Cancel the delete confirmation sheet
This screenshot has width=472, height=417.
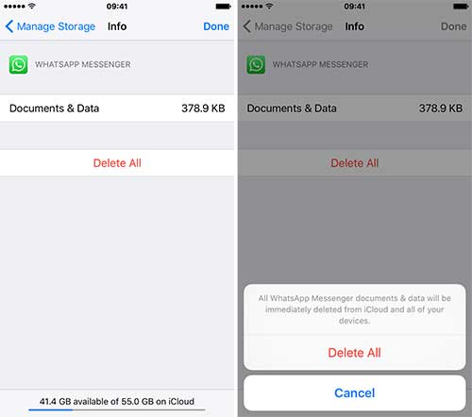tap(355, 392)
